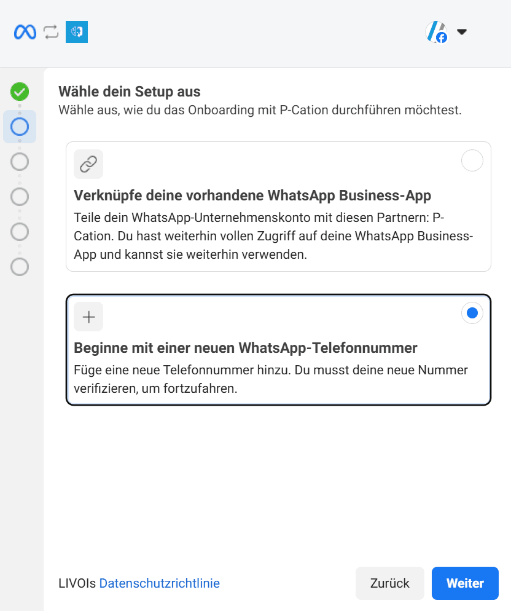Select the radio for linking an existing WhatsApp Business-App
The width and height of the screenshot is (511, 611).
472,160
